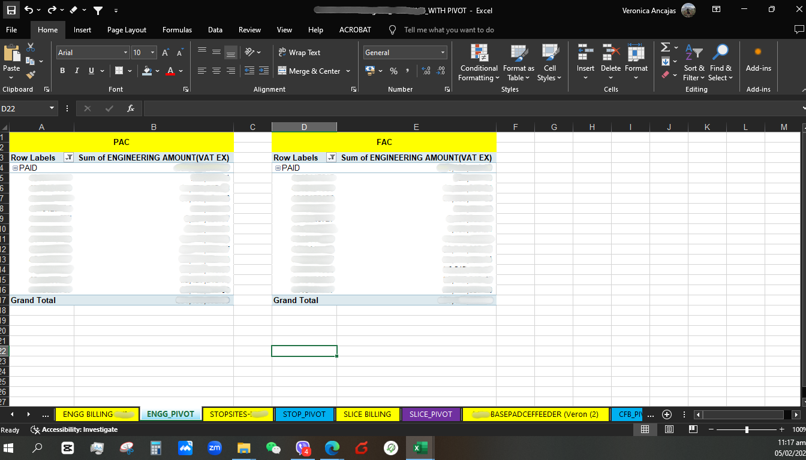Screen dimensions: 806x460
Task: Redo the last undone action
Action: click(52, 10)
